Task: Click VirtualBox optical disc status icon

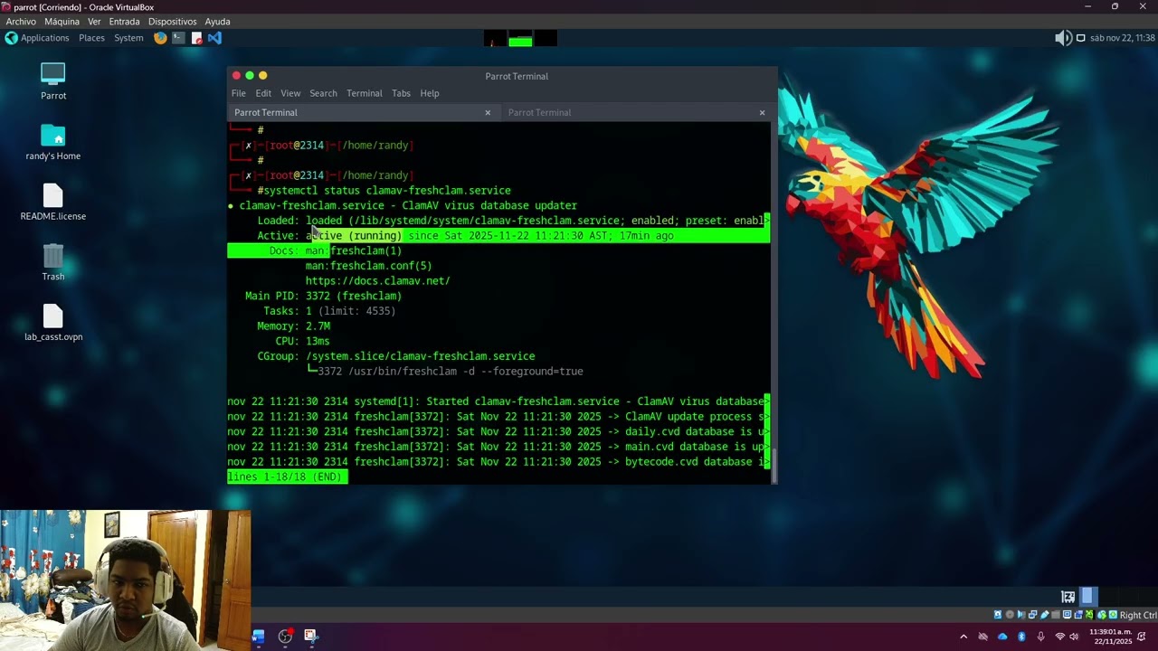Action: (x=1010, y=615)
